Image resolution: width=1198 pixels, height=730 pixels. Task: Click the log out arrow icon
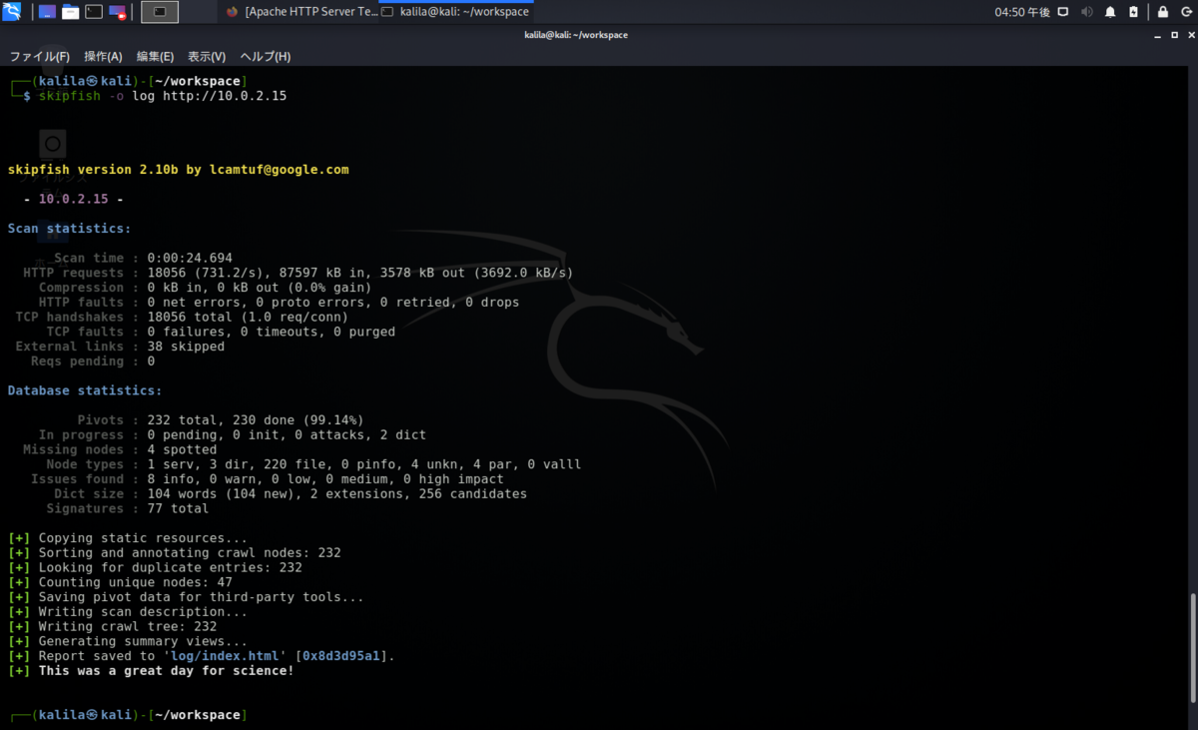coord(1186,12)
